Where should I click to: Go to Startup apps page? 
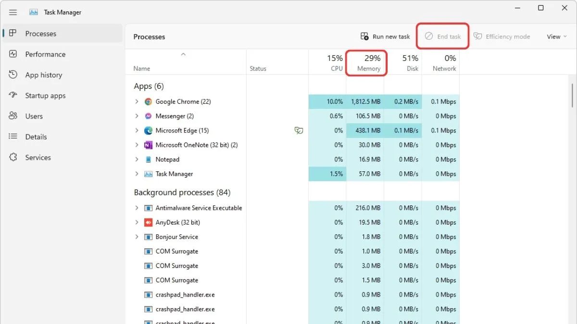63,96
